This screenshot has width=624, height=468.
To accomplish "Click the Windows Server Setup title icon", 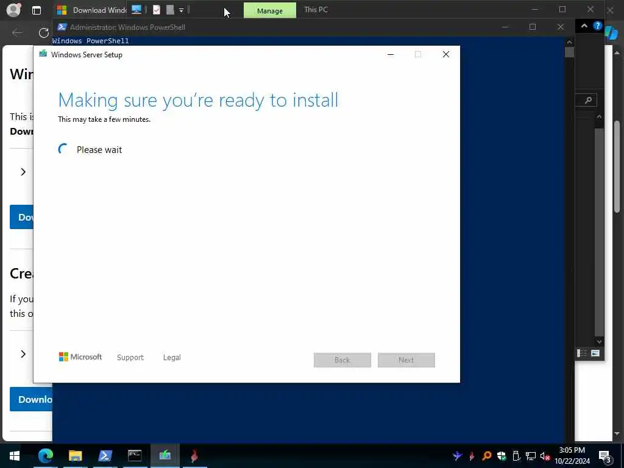I will [43, 54].
